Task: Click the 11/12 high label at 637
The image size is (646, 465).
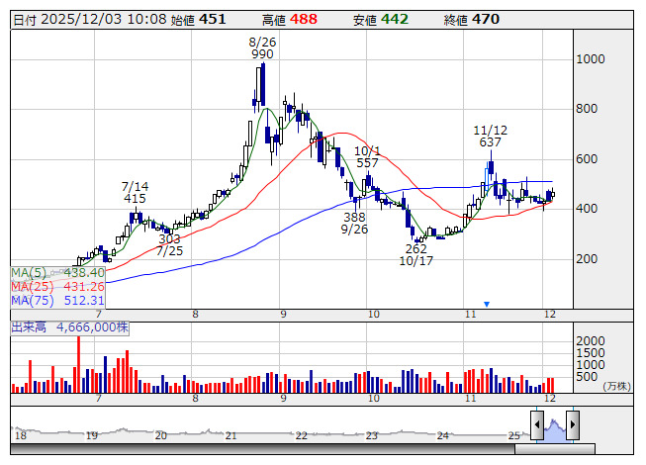Action: coord(490,136)
